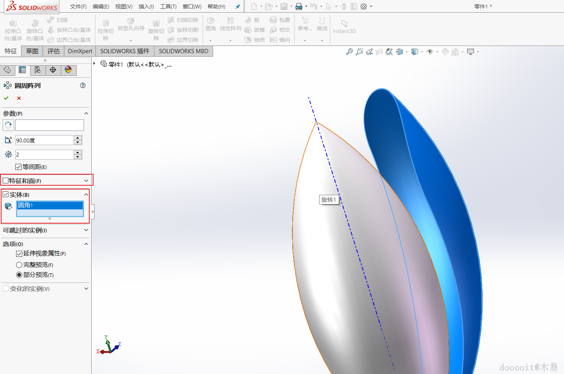The image size is (564, 374).
Task: Collapse the 参数 section chevron
Action: pos(86,113)
